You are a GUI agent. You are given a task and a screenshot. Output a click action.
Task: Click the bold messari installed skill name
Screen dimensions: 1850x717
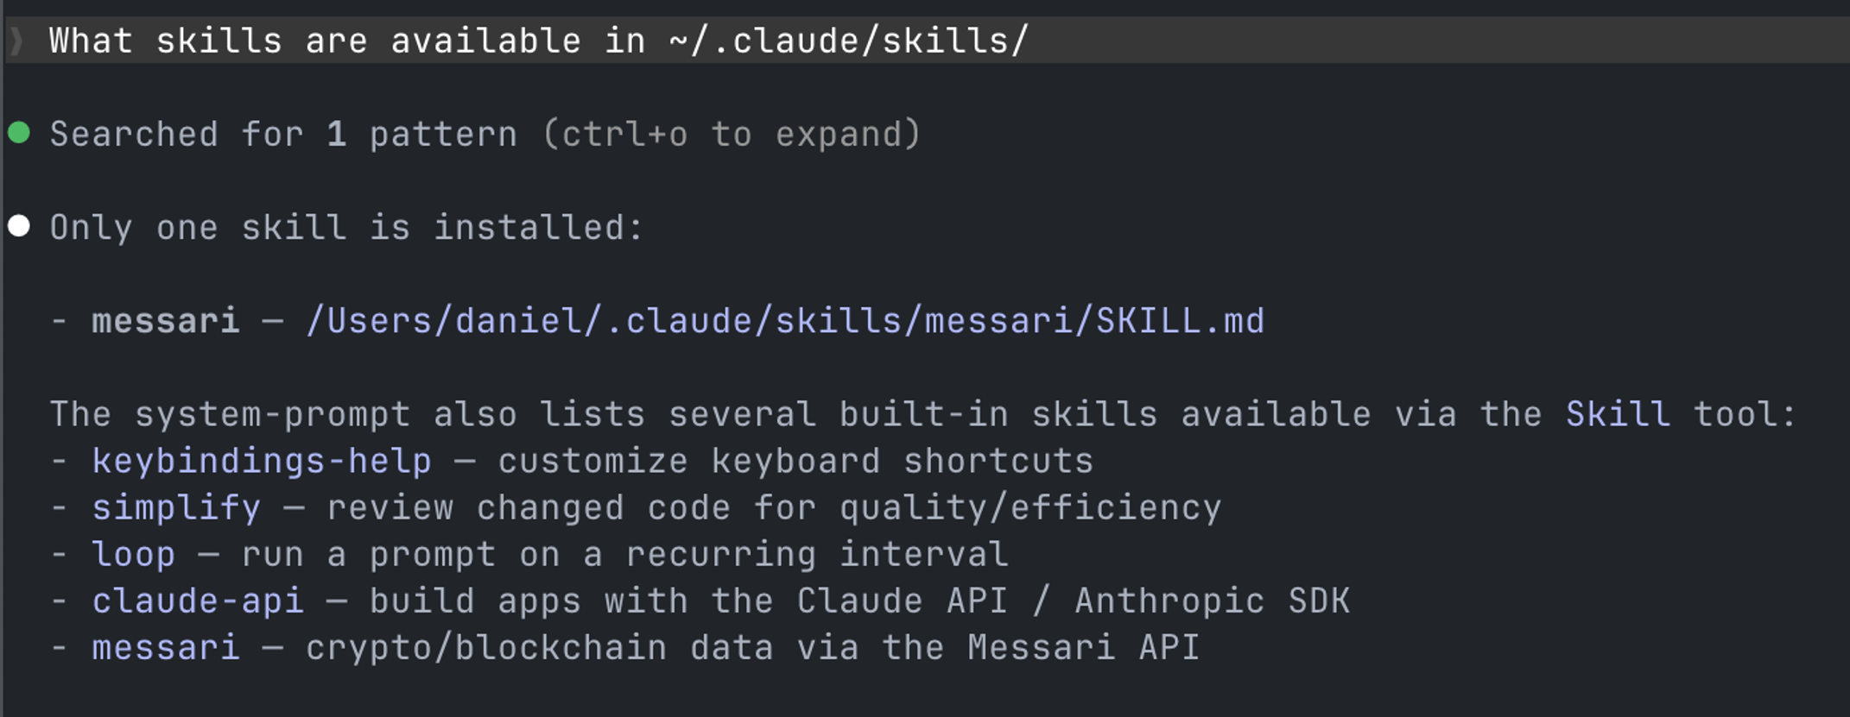click(166, 321)
